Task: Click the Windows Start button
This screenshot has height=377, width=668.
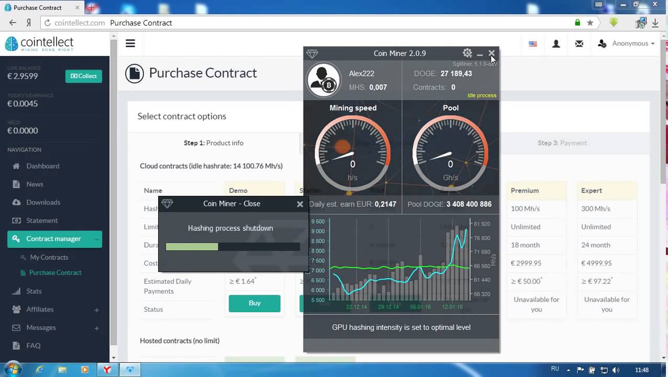Action: [12, 369]
